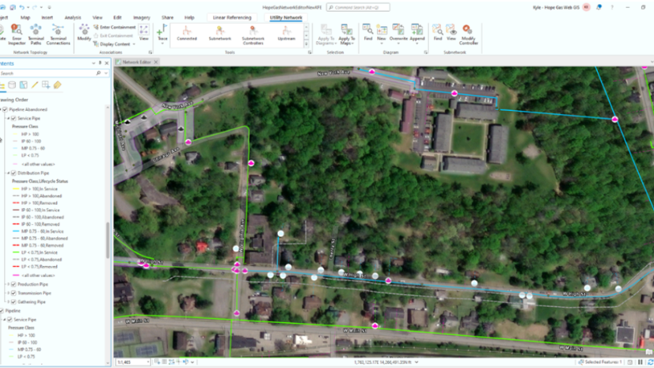Screen dimensions: 654x368
Task: Switch to List By Labeling tag view
Action: (x=57, y=85)
